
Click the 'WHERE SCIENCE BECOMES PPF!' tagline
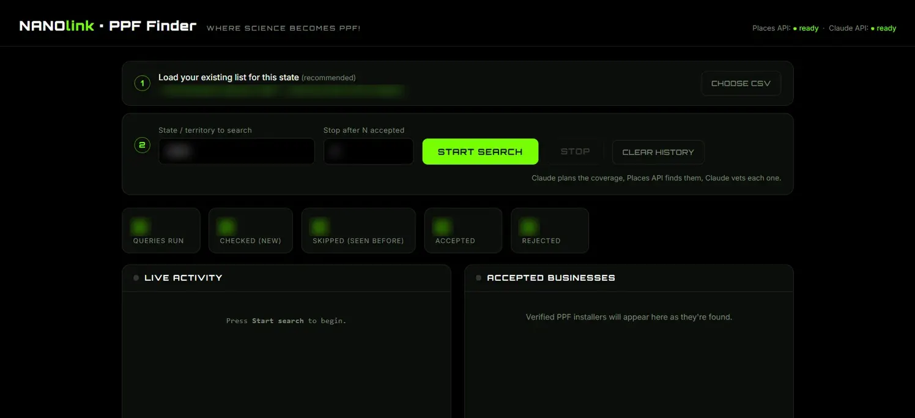(284, 28)
